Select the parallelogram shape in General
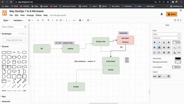184x104 pixels. pyautogui.click(x=24, y=57)
